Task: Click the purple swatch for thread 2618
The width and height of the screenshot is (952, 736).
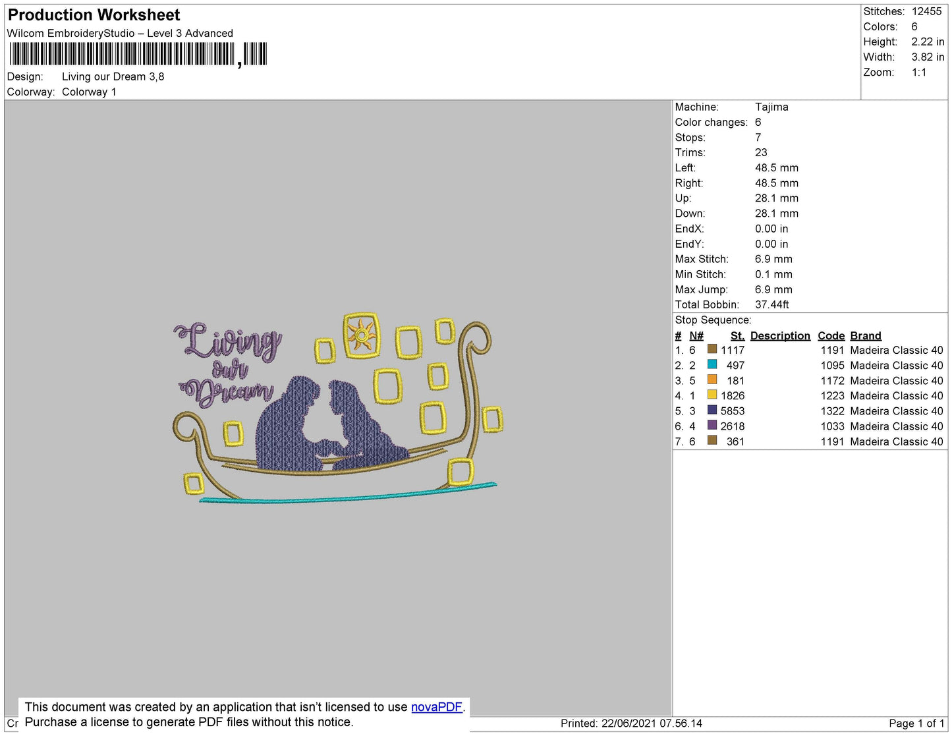Action: tap(712, 425)
